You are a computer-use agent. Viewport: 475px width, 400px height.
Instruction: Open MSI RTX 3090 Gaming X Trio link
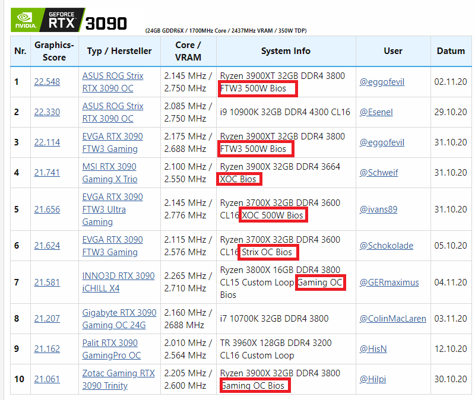pos(110,173)
